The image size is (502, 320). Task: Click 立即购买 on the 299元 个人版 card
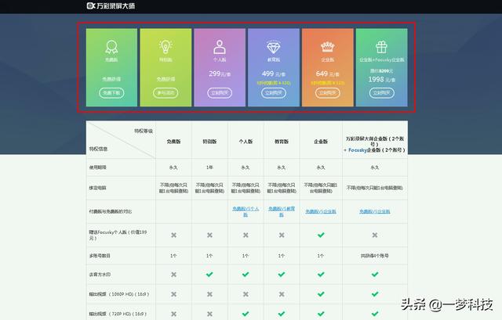coord(220,93)
